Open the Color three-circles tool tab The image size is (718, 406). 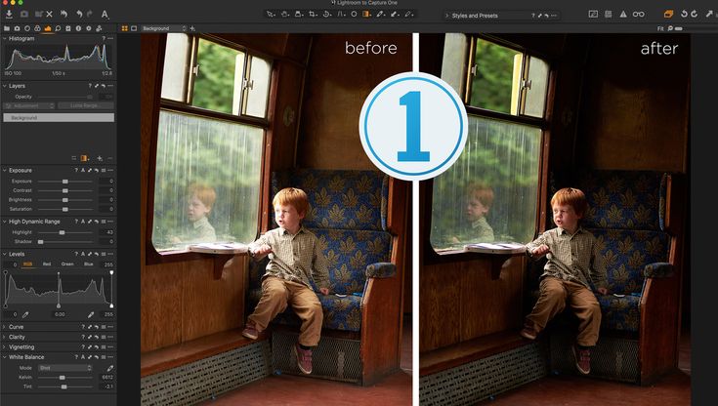[37, 28]
